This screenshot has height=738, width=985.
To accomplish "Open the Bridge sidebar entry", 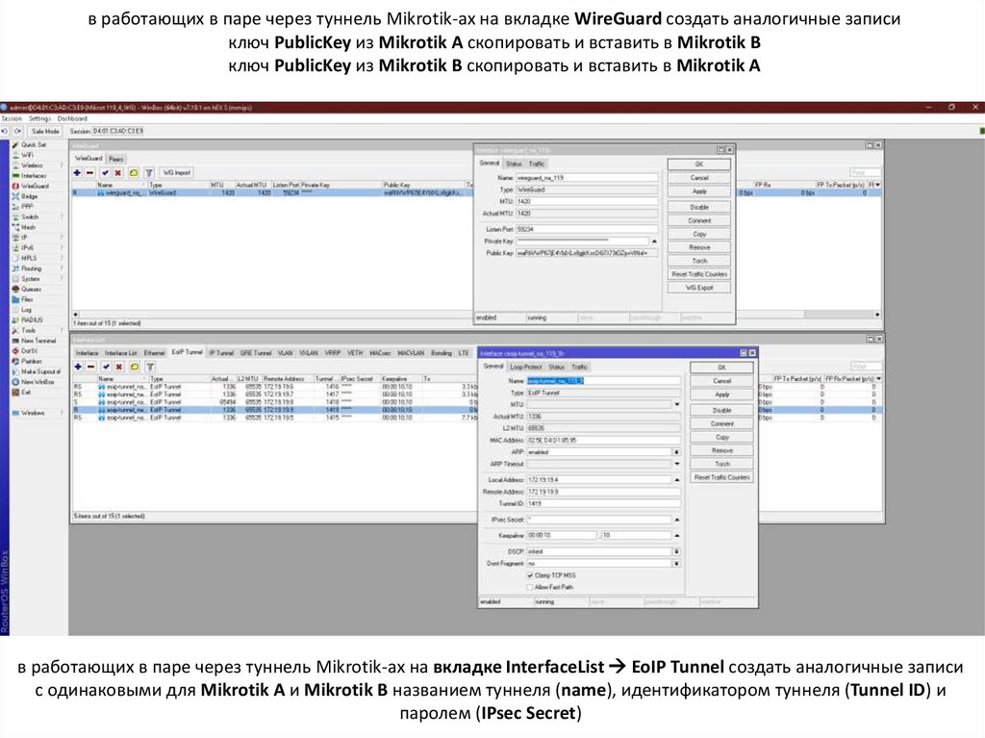I will pyautogui.click(x=30, y=196).
